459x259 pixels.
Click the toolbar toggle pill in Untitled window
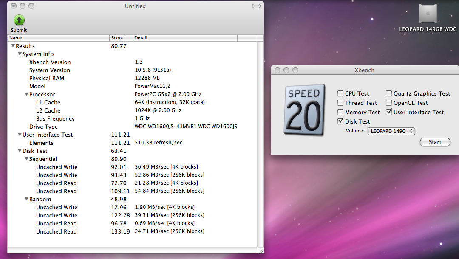[x=256, y=6]
